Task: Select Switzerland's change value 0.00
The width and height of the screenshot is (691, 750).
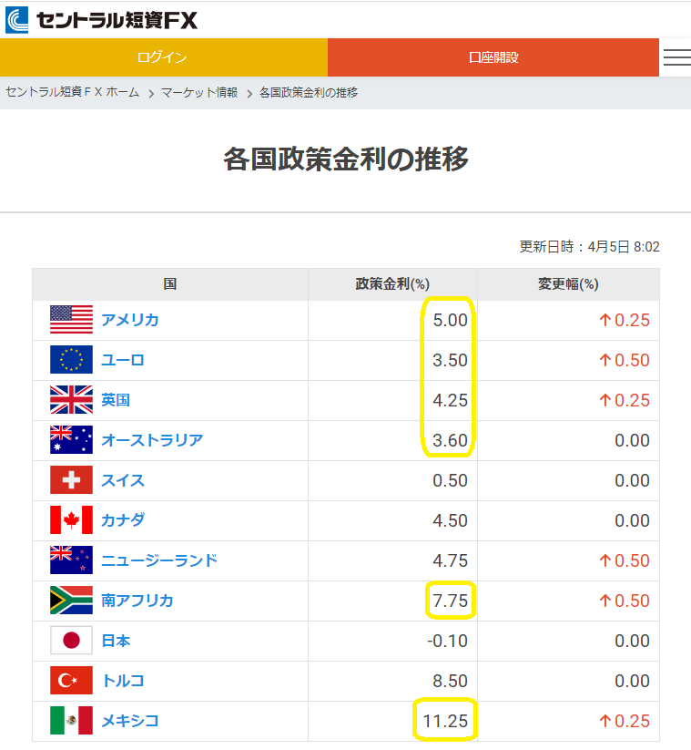Action: click(x=632, y=480)
